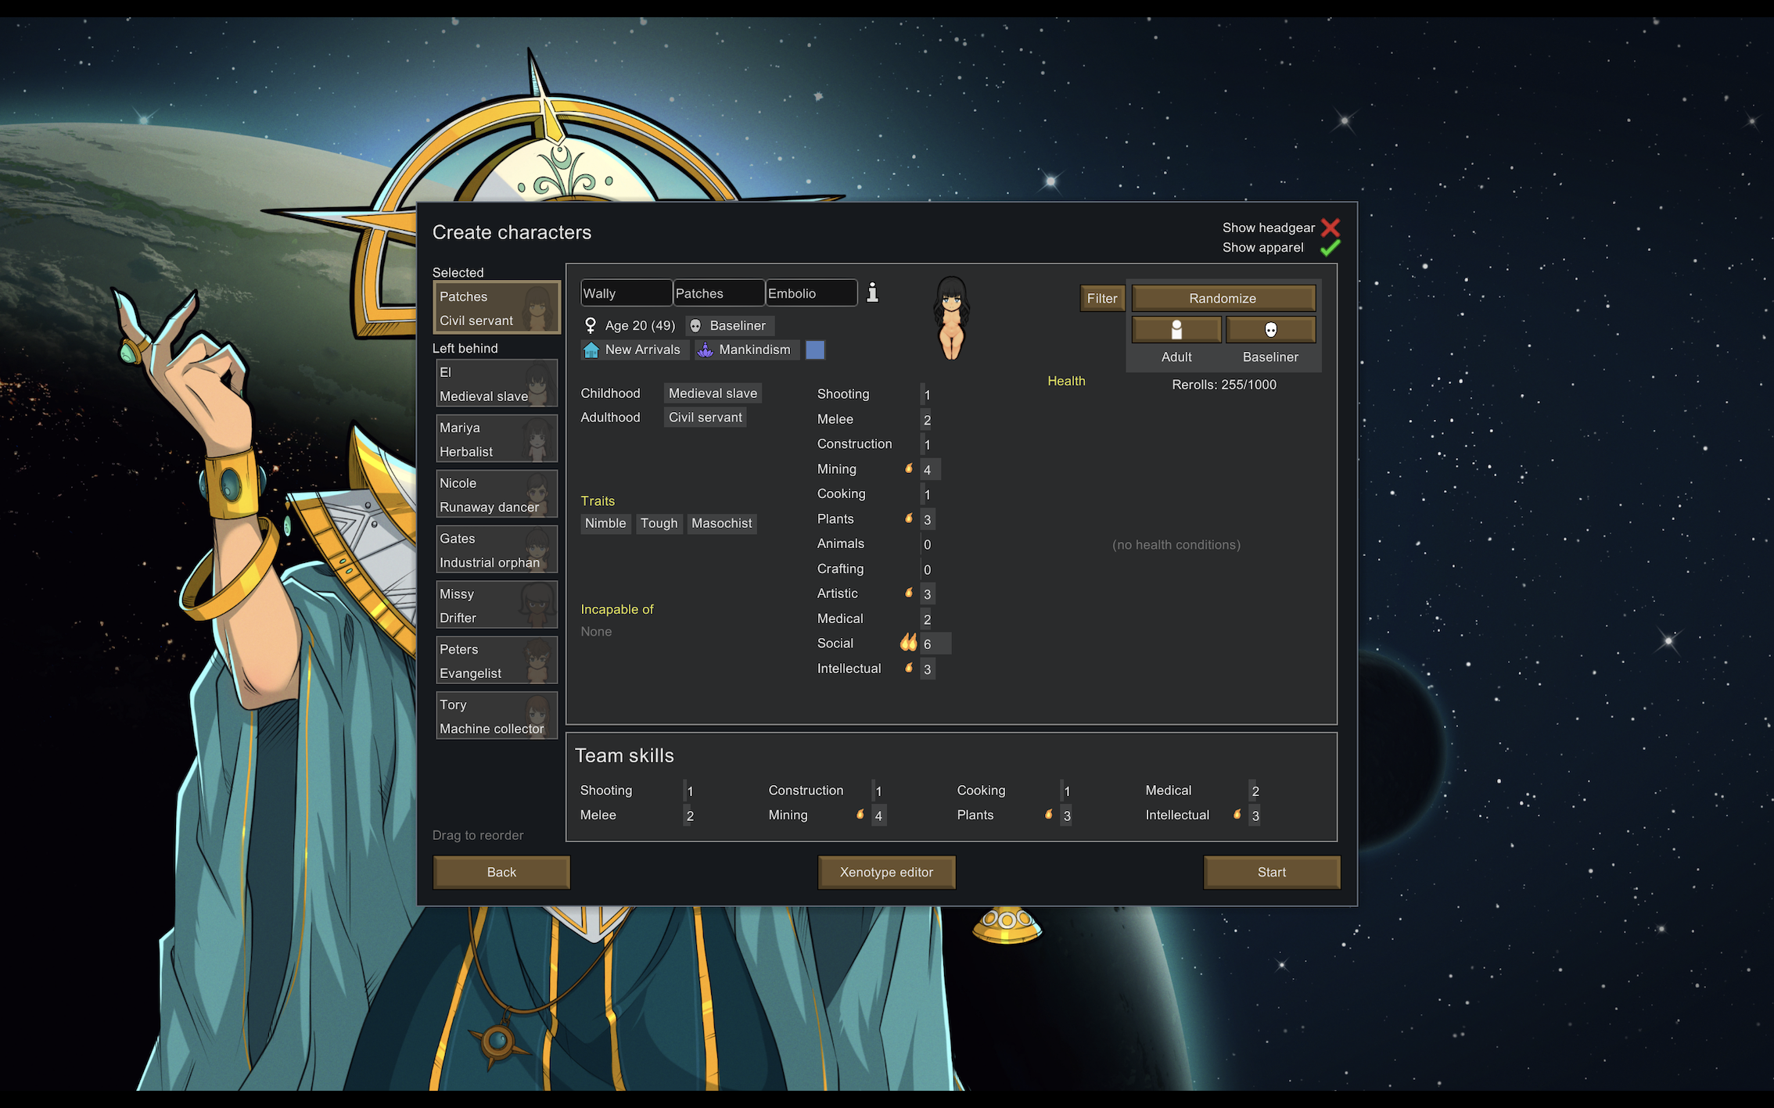Click the character info icon

point(872,292)
